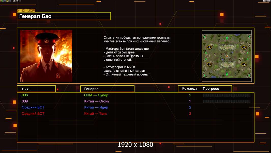
Task: Click the "Ник:" column header
Action: pos(36,89)
